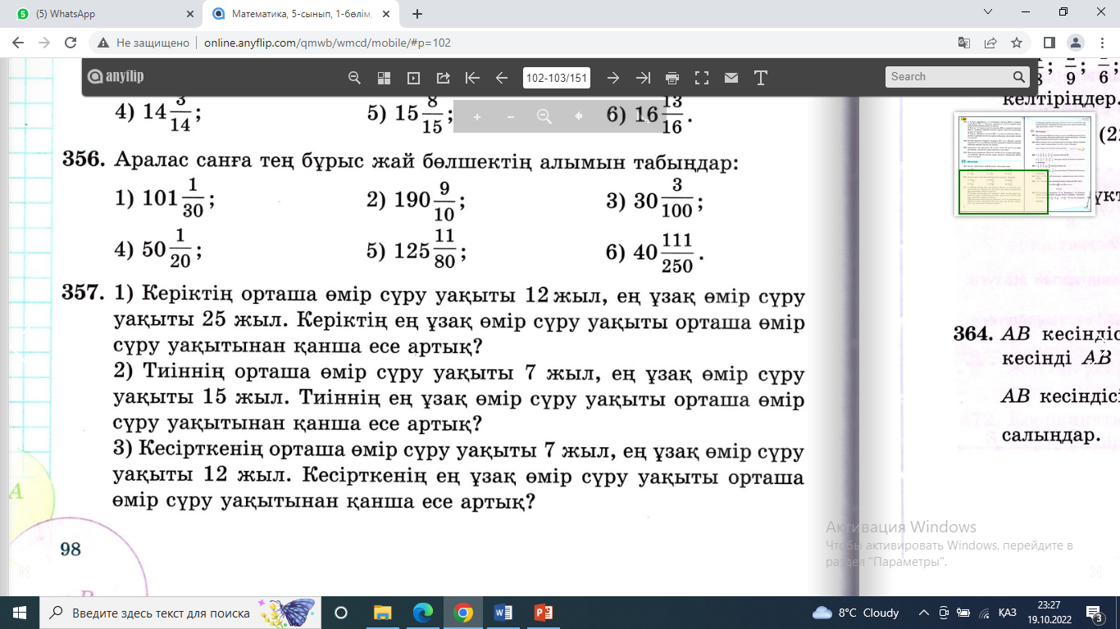Open File Explorer from the taskbar
Screen dimensions: 1120x629
[x=382, y=613]
